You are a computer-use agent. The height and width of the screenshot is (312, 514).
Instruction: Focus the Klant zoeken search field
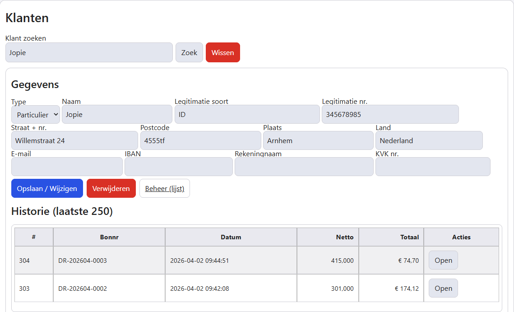[89, 52]
